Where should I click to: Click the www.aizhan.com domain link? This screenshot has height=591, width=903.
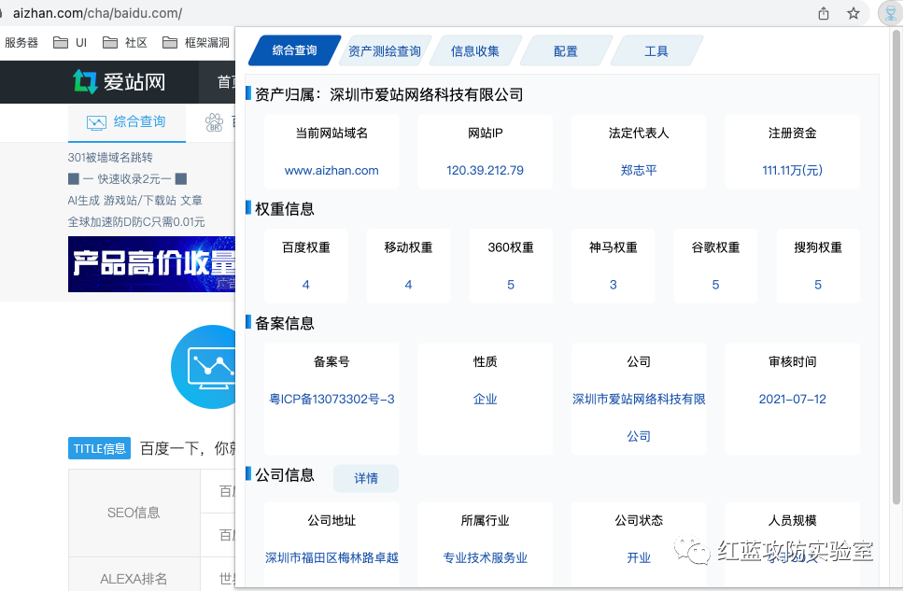(x=332, y=171)
